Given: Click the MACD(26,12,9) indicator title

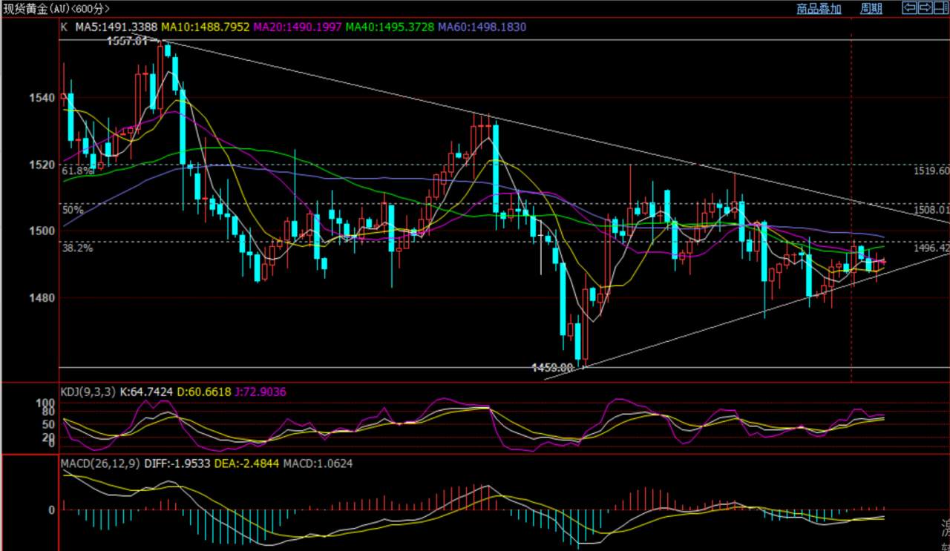Looking at the screenshot, I should tap(99, 463).
